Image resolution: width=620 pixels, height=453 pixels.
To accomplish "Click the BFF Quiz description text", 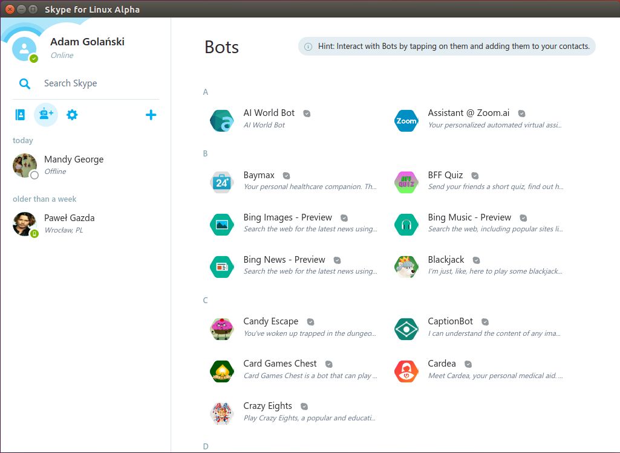I will click(496, 187).
